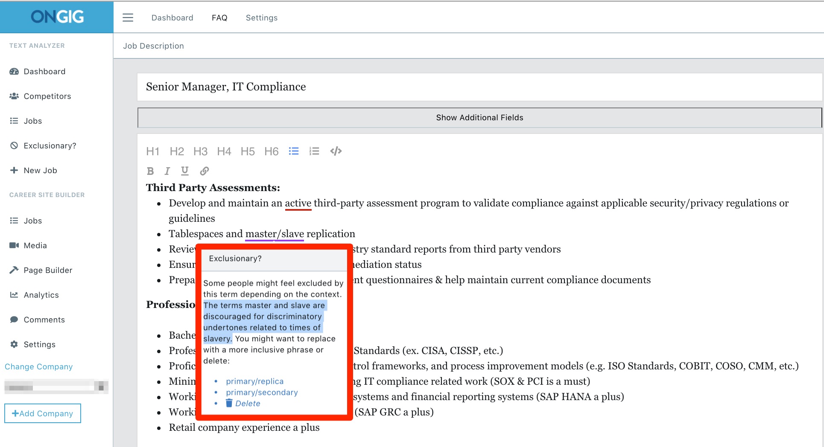Open the Media section
The image size is (824, 447).
(36, 245)
